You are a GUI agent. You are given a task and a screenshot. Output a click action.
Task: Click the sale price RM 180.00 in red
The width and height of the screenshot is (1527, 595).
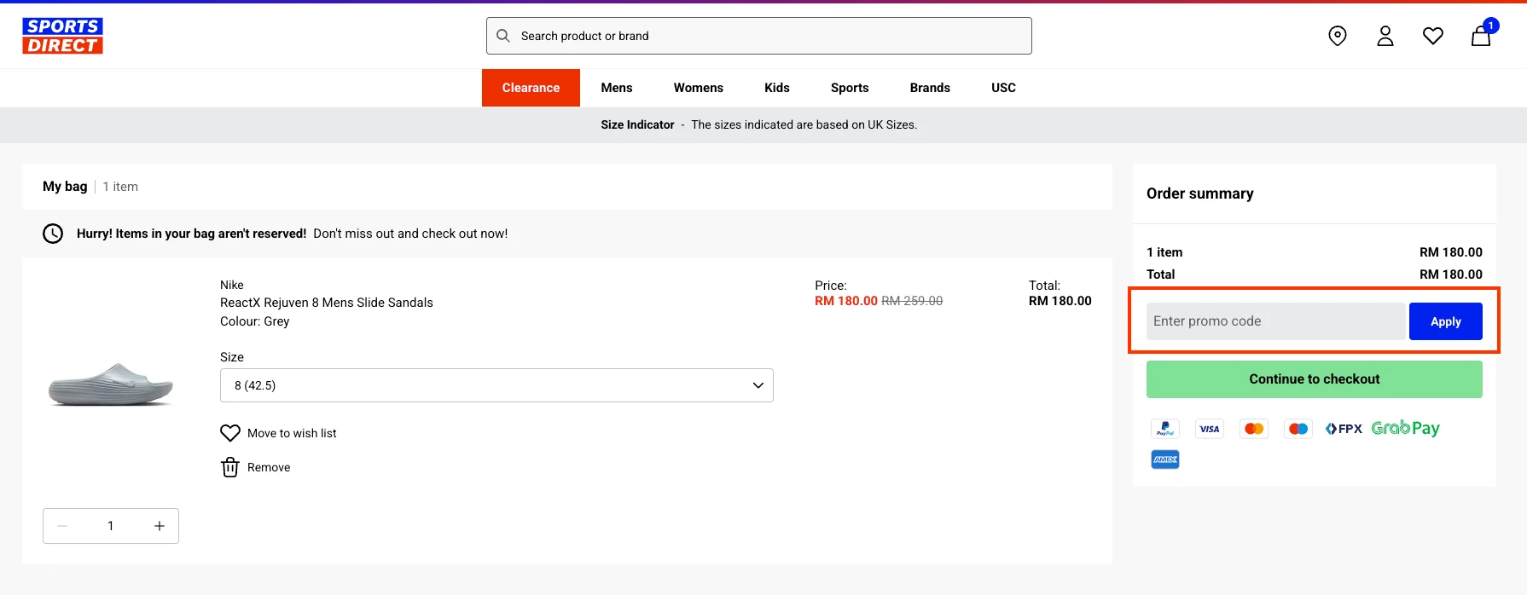[846, 301]
